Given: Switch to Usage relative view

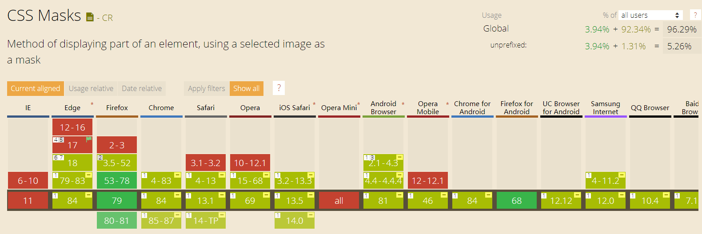Looking at the screenshot, I should (x=91, y=88).
